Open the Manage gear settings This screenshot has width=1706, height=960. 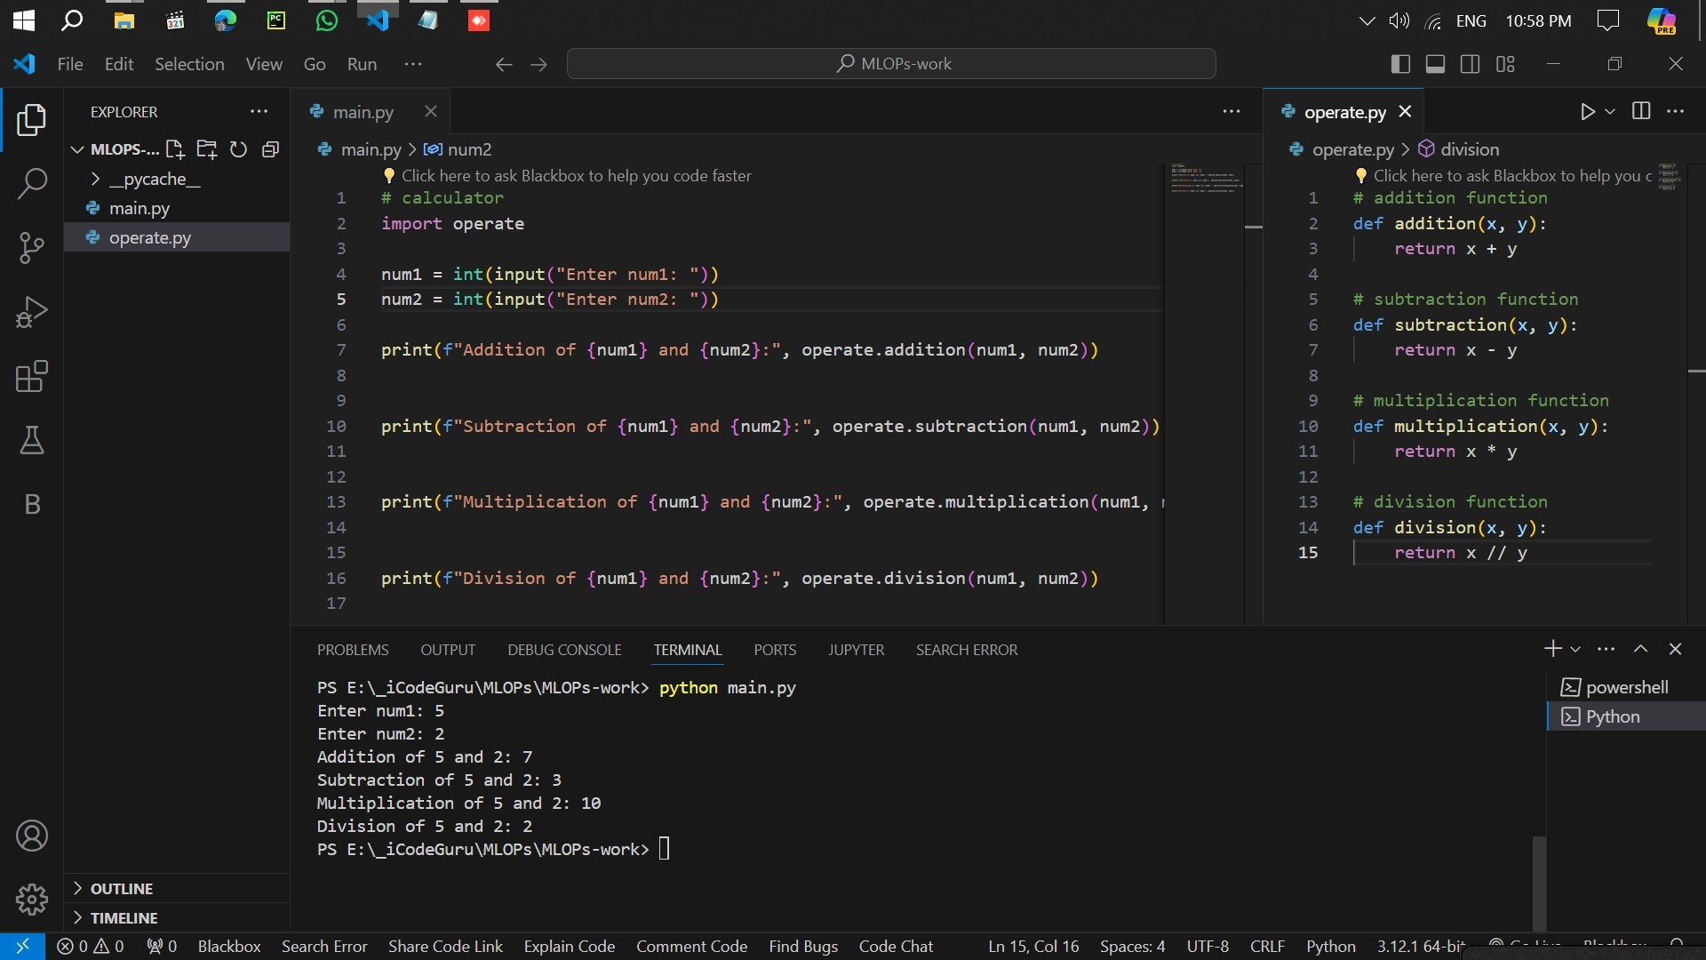coord(32,900)
